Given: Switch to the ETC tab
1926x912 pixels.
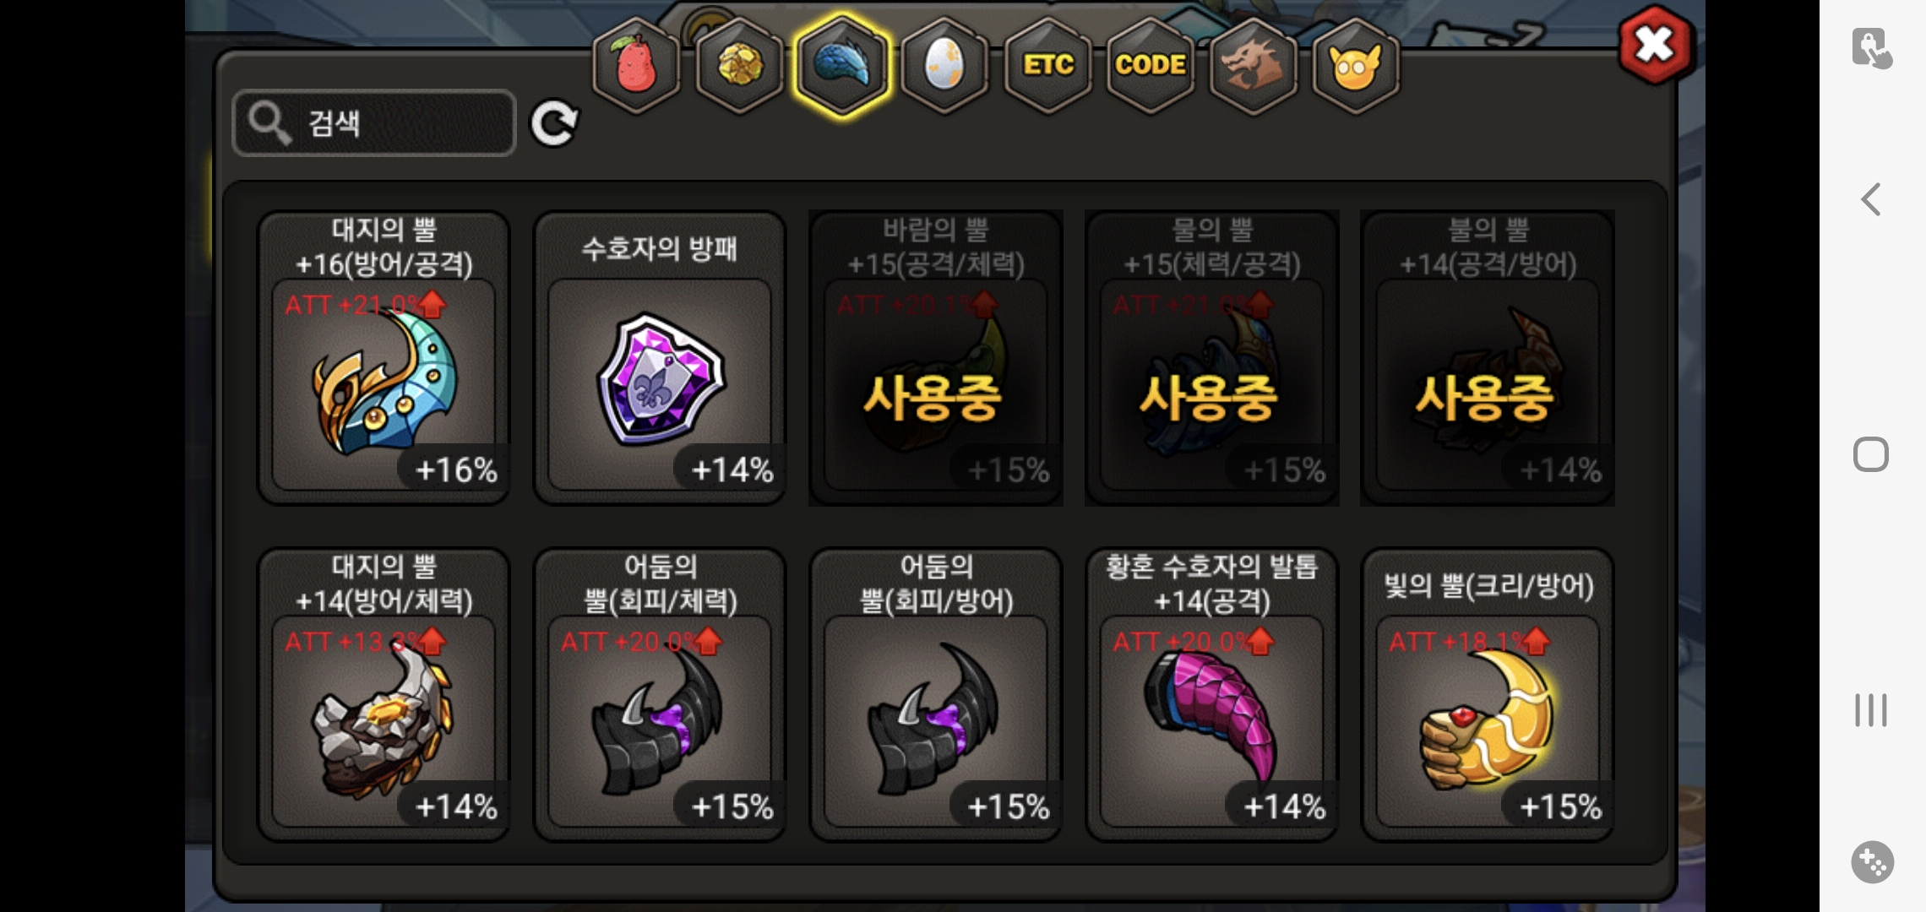Looking at the screenshot, I should (1047, 65).
